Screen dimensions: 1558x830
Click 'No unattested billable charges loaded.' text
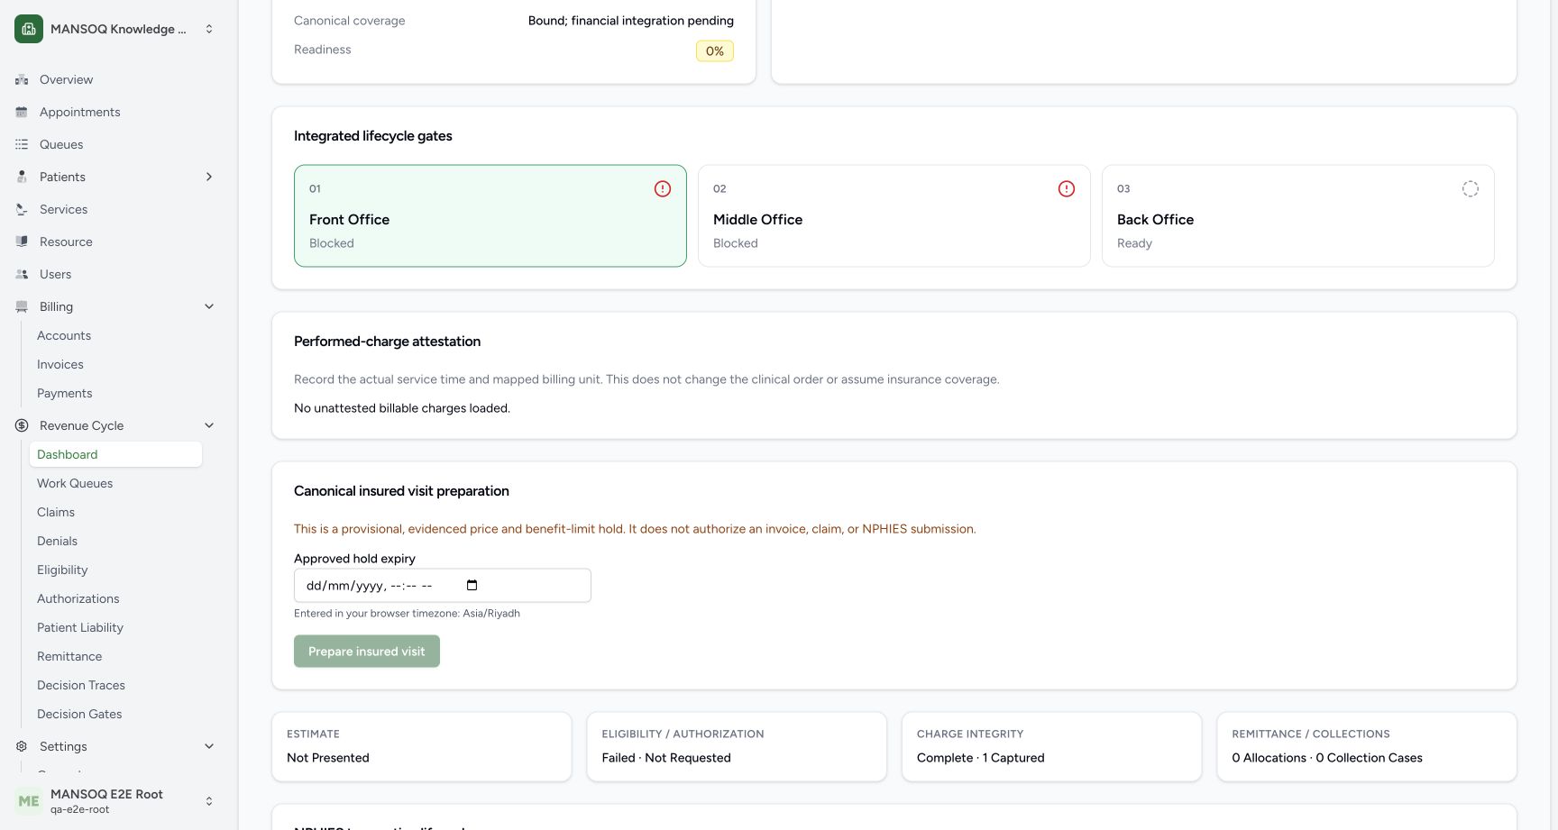(402, 408)
